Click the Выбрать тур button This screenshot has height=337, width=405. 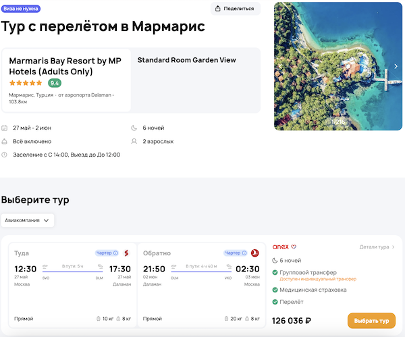click(x=371, y=321)
